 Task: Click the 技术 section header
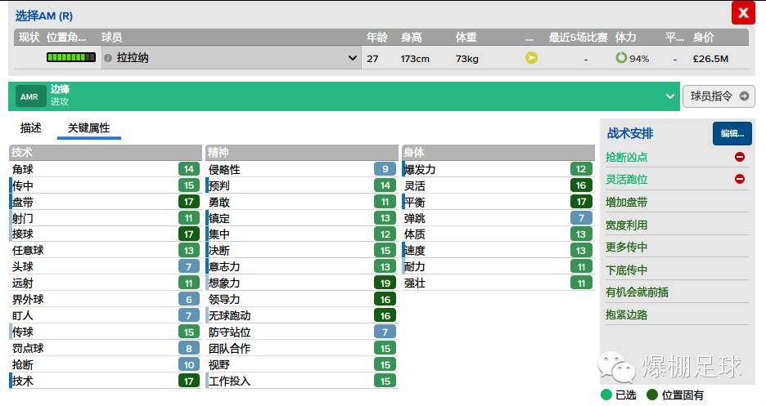tap(105, 152)
